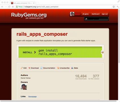
Task: Click the browser Back arrow
Action: pyautogui.click(x=2, y=7)
